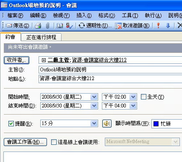Click the 尚未寄出會議邀請 info bar
This screenshot has width=182, height=162.
(x=93, y=48)
